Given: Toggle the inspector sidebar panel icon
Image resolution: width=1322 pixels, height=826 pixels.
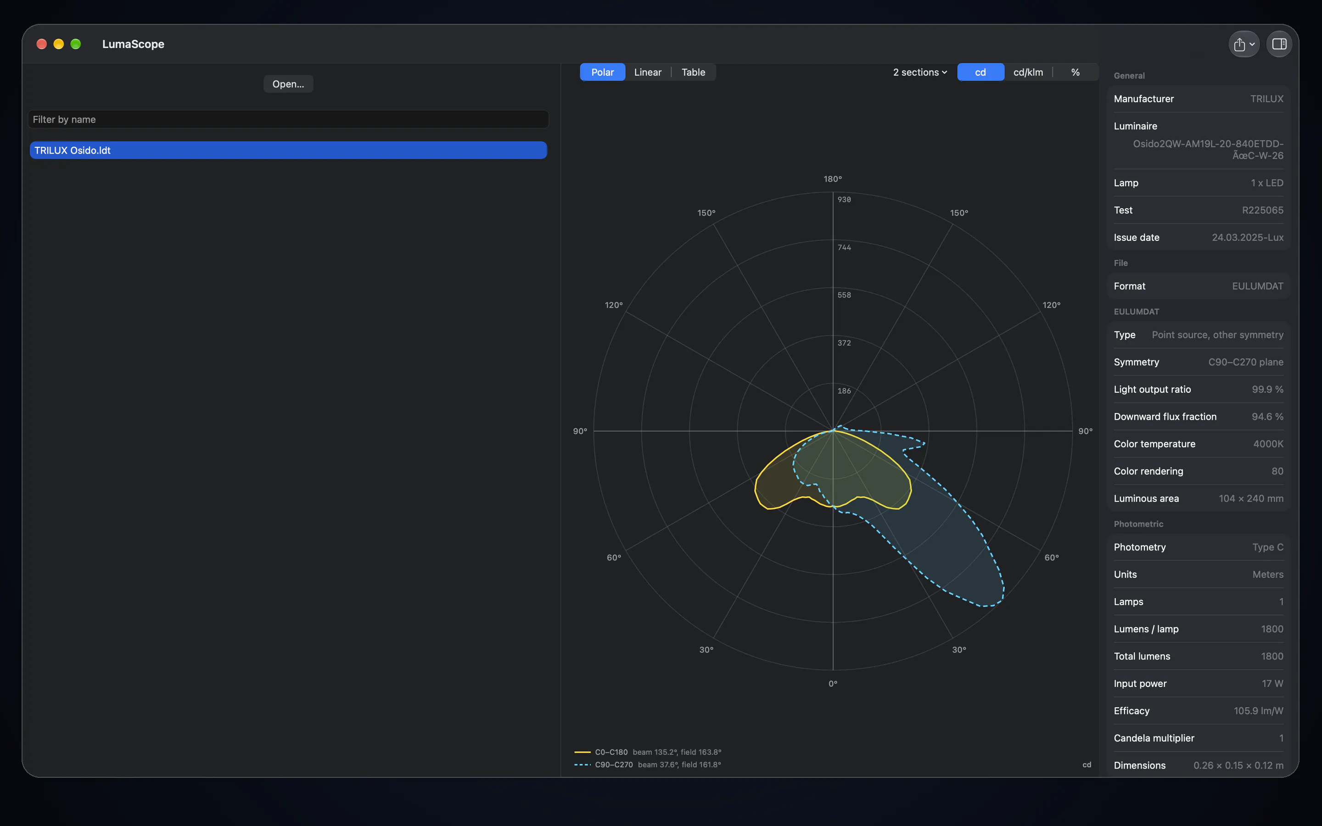Looking at the screenshot, I should (x=1279, y=44).
